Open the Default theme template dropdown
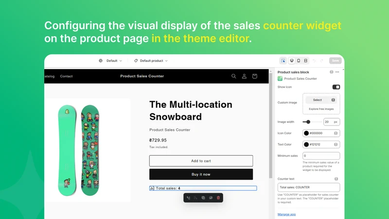 (x=114, y=60)
